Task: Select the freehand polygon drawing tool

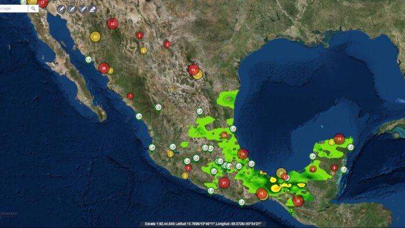Action: click(72, 9)
